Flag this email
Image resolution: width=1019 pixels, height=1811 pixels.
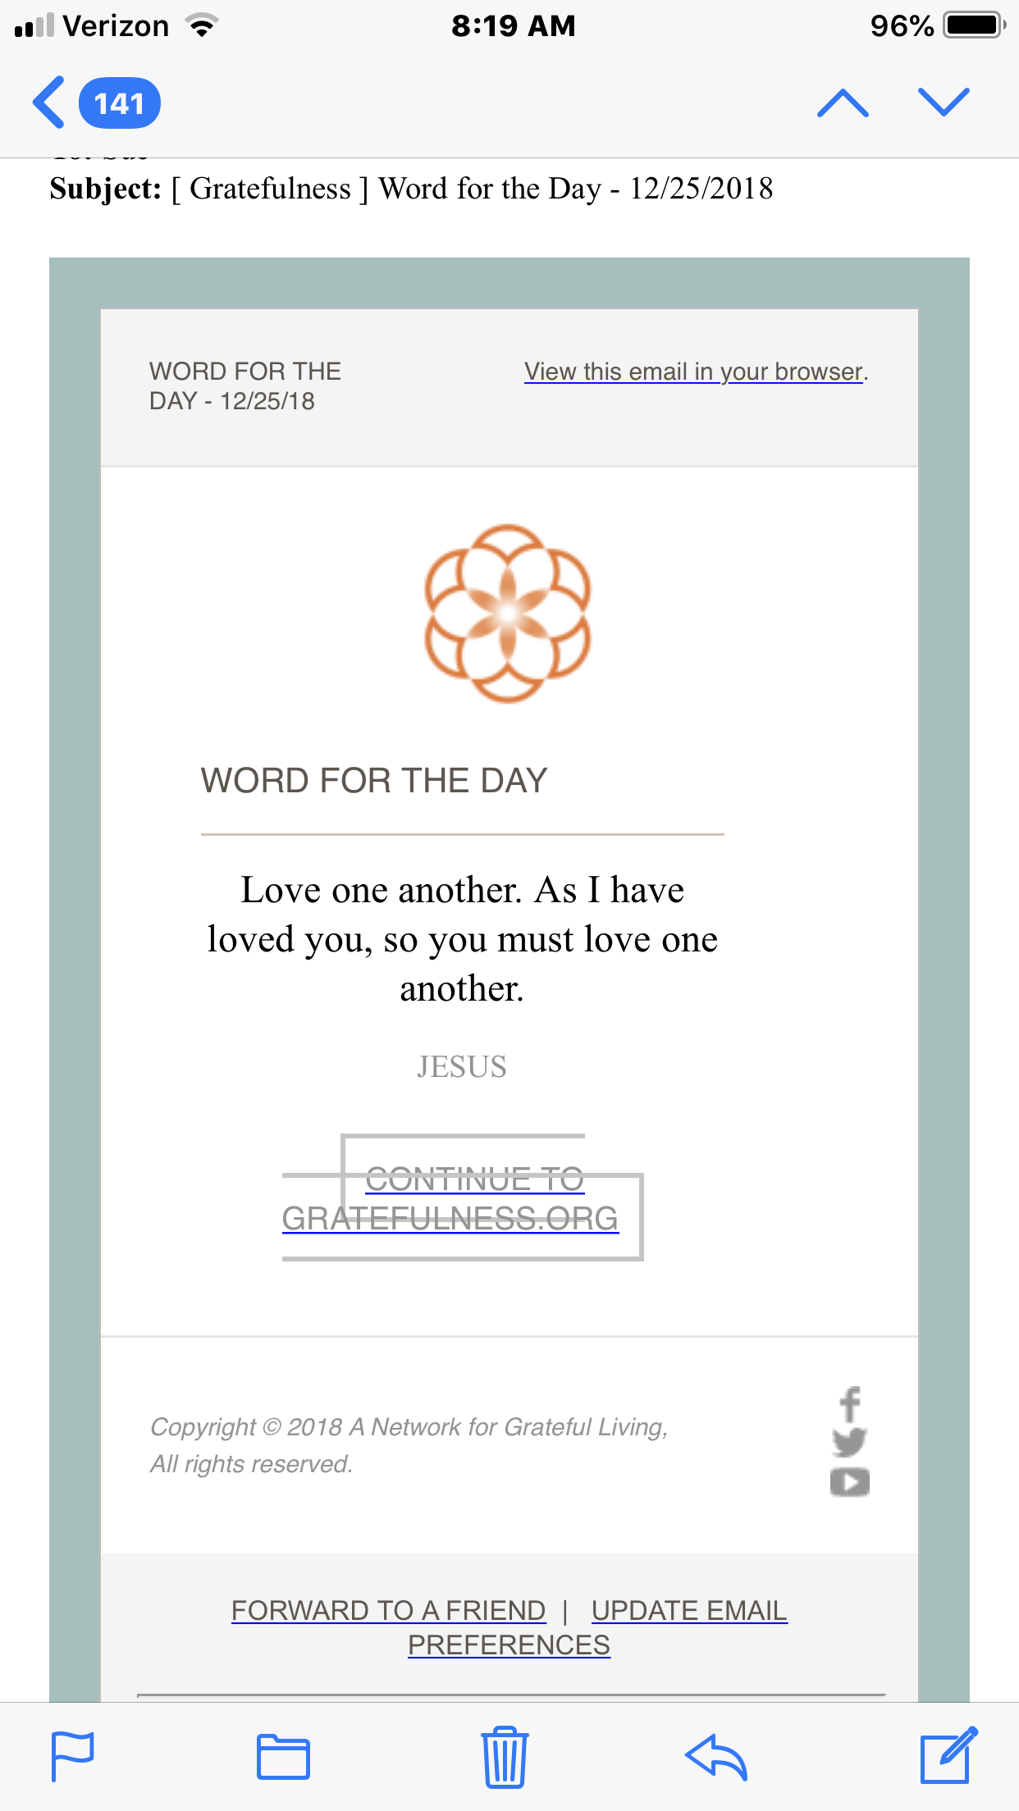click(73, 1756)
